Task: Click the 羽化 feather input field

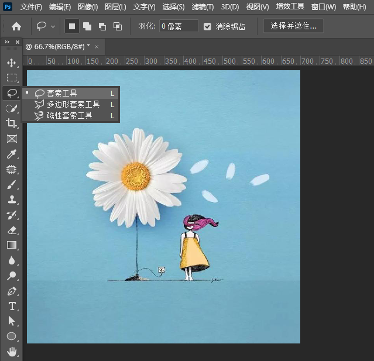Action: pyautogui.click(x=179, y=26)
